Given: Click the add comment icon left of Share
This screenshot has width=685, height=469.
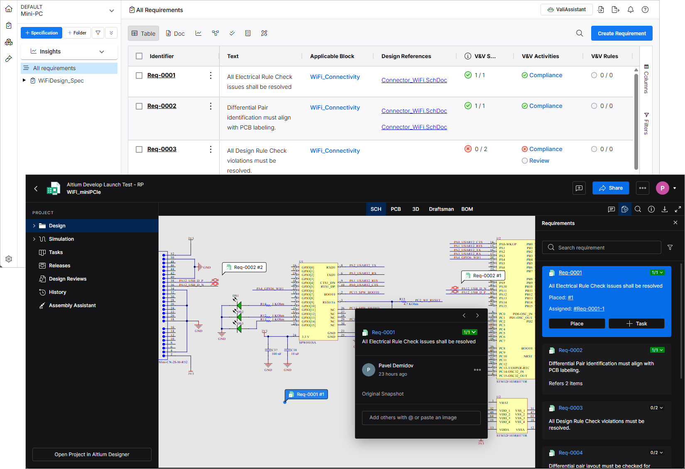Looking at the screenshot, I should [579, 188].
